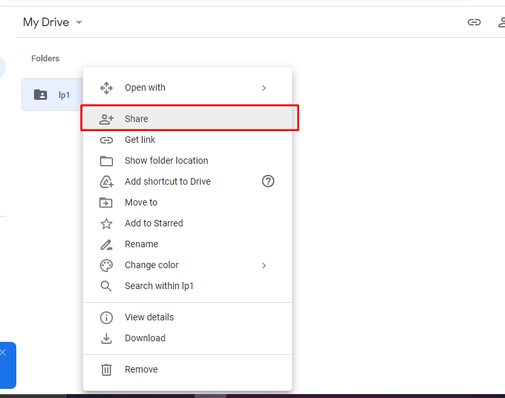Click the get link icon in header

click(x=474, y=22)
